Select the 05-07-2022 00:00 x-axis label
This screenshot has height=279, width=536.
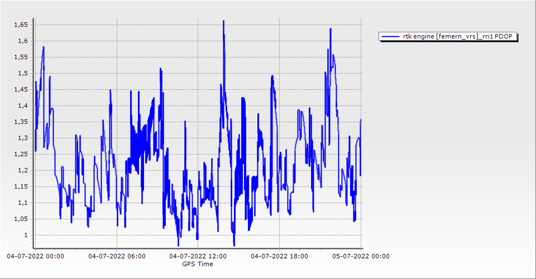click(x=361, y=256)
